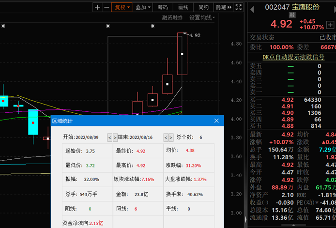Click next arrow beside end date 2022/08/16
The image size is (336, 228).
[171, 137]
